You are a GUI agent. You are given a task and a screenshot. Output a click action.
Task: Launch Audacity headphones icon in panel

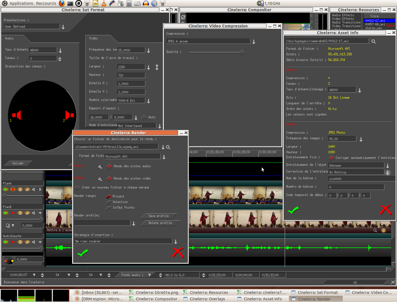point(146,3)
